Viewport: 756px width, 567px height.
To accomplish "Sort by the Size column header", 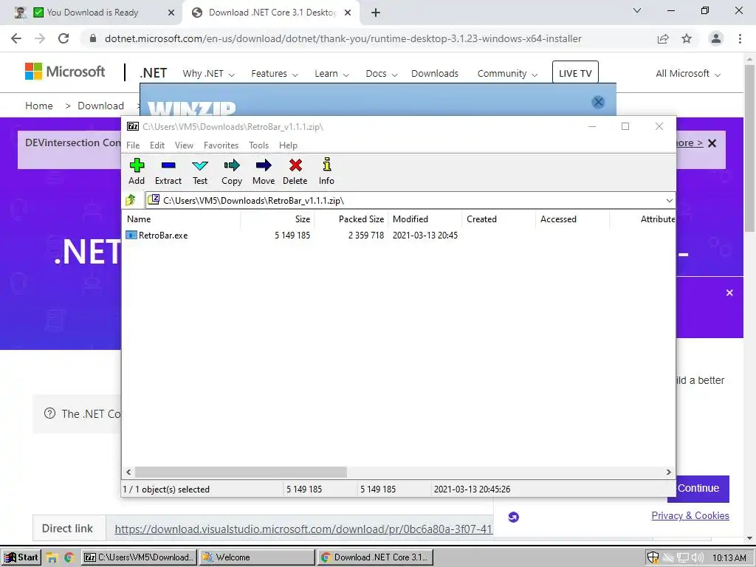I will point(278,219).
